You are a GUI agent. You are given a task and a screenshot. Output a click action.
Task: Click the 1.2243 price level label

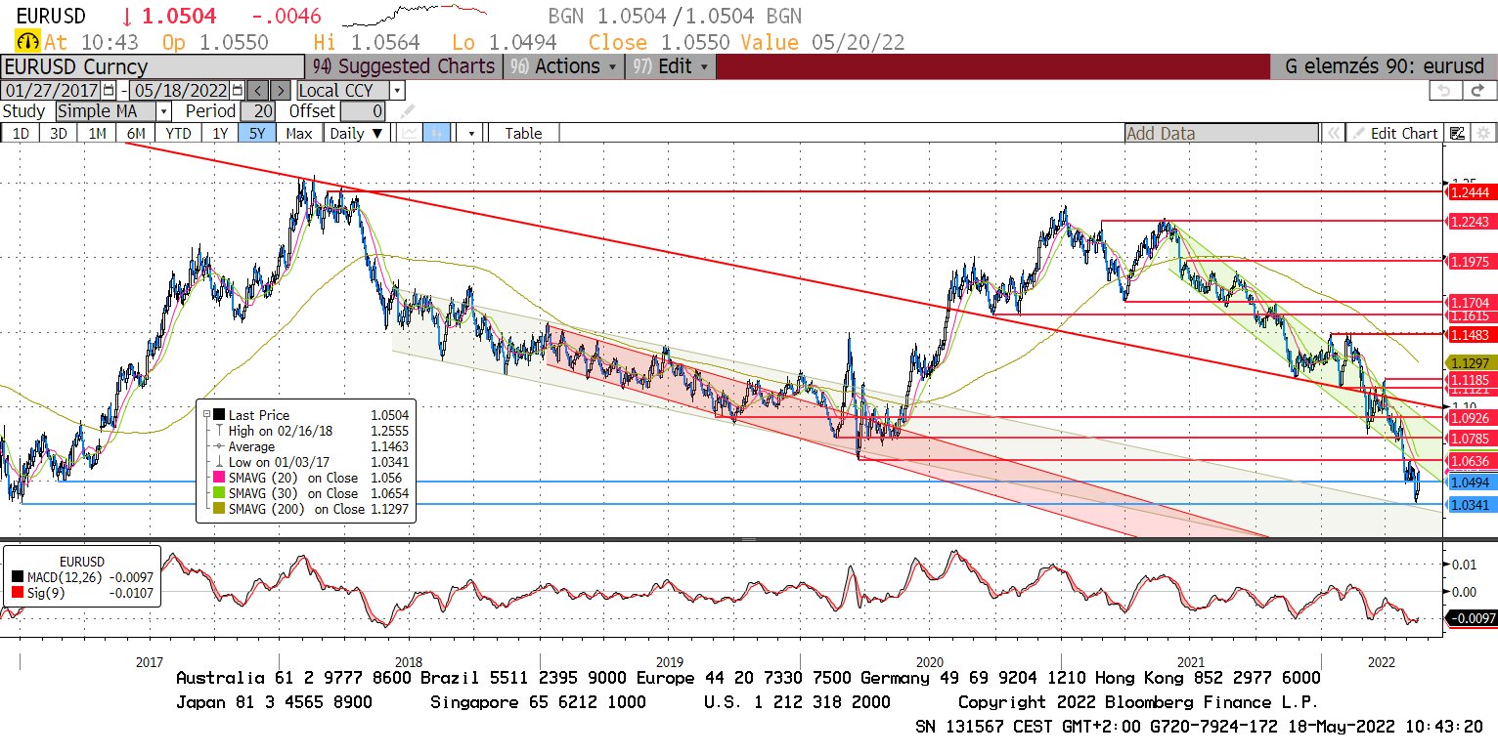point(1470,222)
